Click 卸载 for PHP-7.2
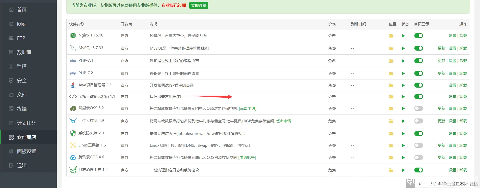The image size is (480, 188). [x=463, y=73]
